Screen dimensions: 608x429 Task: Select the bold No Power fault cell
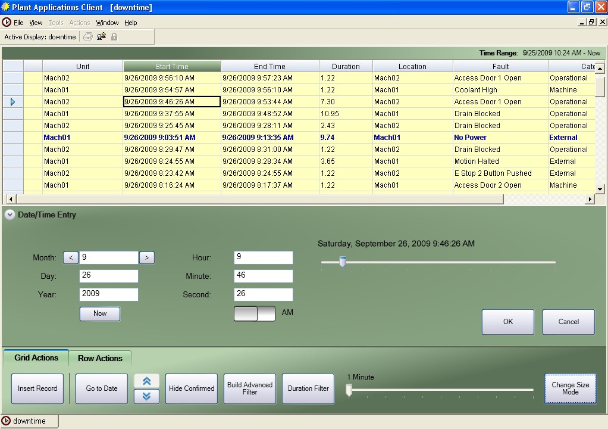point(500,138)
